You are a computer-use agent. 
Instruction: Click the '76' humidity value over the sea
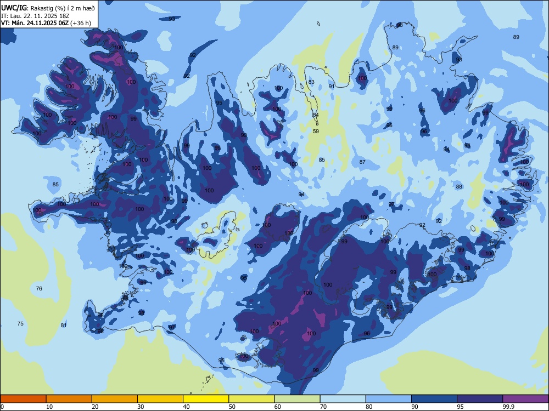(x=39, y=289)
